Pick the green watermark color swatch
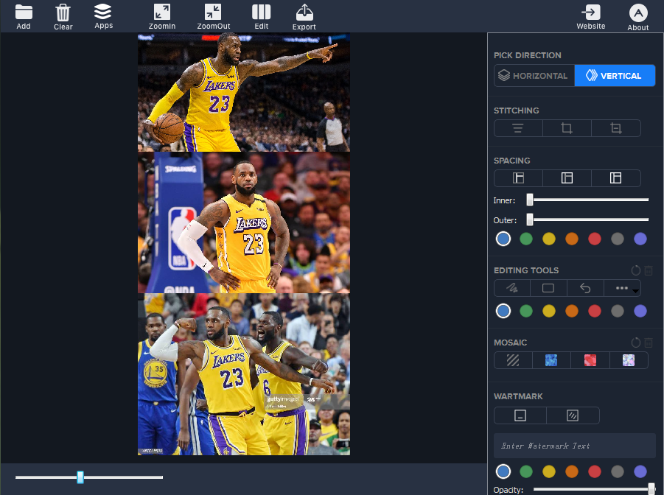 (x=526, y=471)
